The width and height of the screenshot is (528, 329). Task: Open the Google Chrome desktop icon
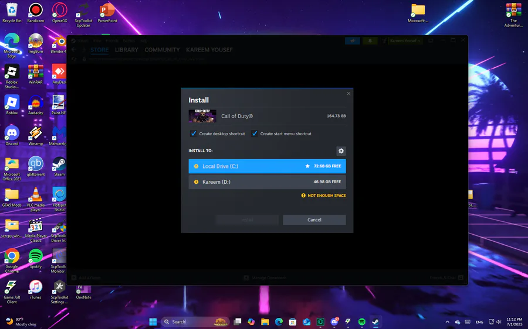point(12,261)
